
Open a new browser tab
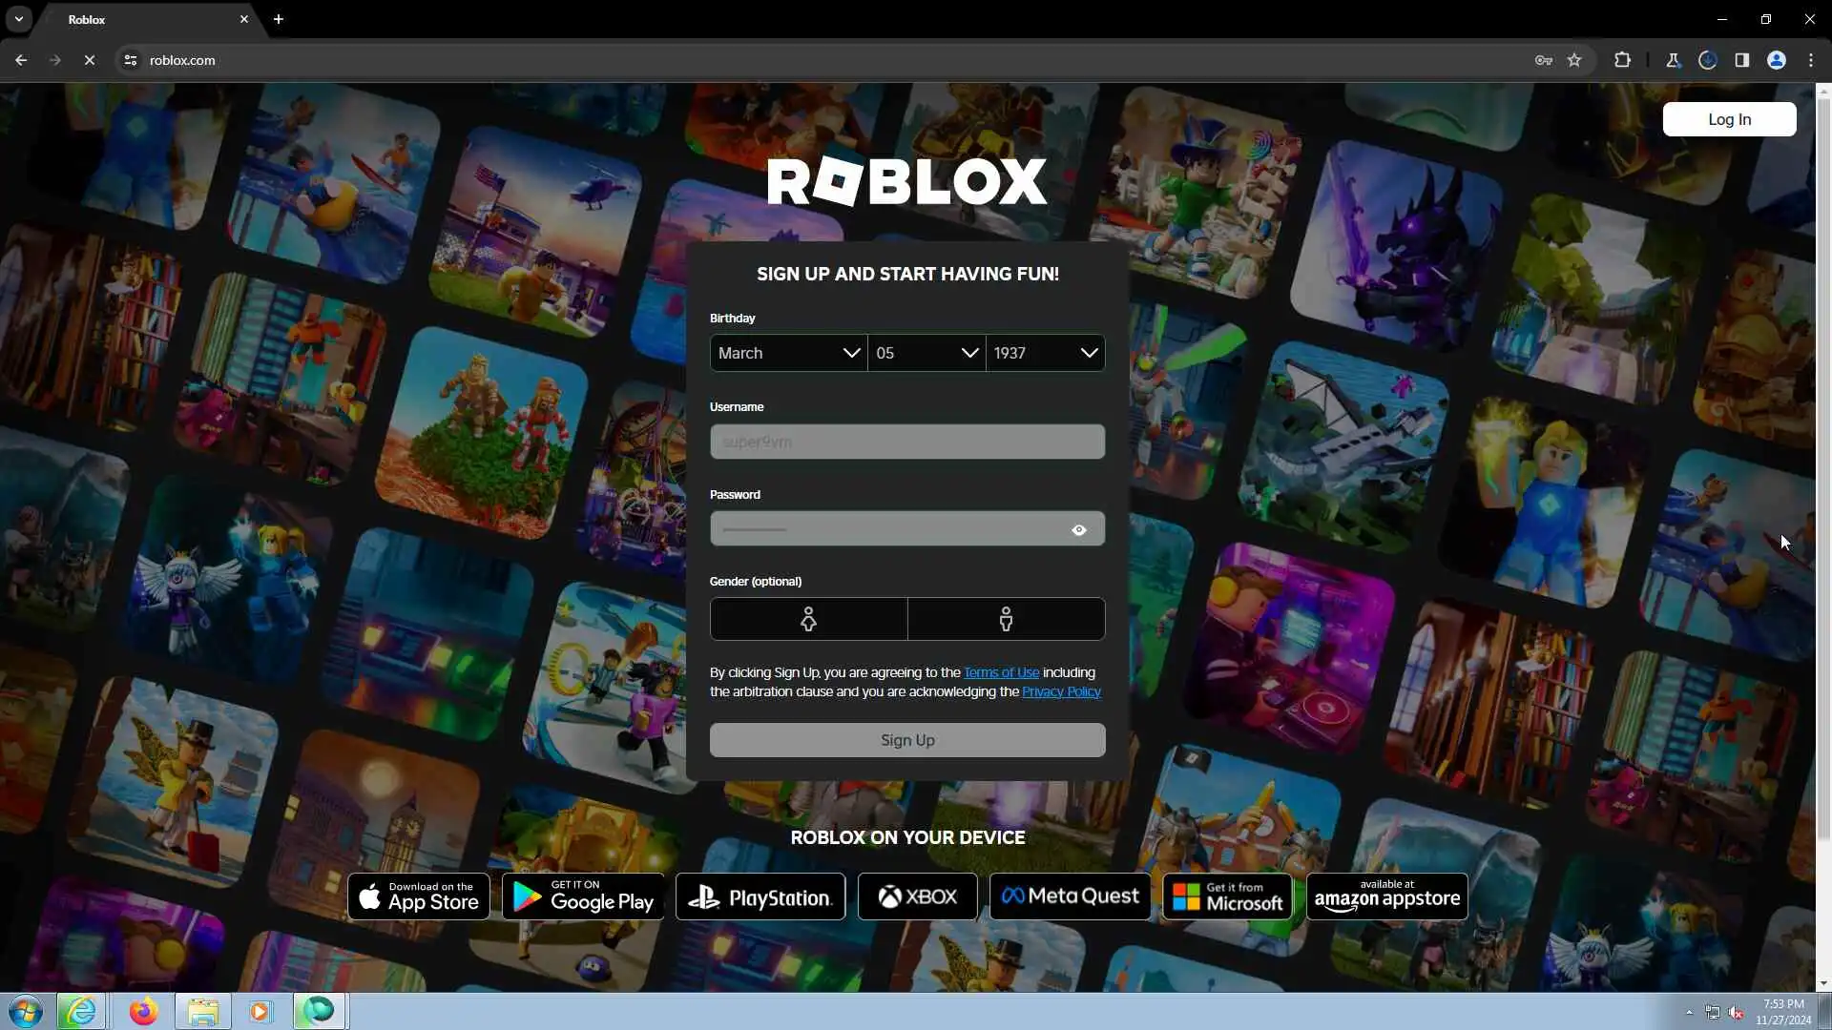pos(279,19)
